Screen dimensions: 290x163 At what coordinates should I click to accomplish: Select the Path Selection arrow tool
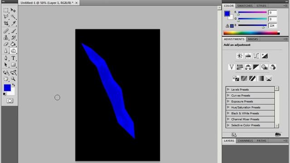coord(6,65)
